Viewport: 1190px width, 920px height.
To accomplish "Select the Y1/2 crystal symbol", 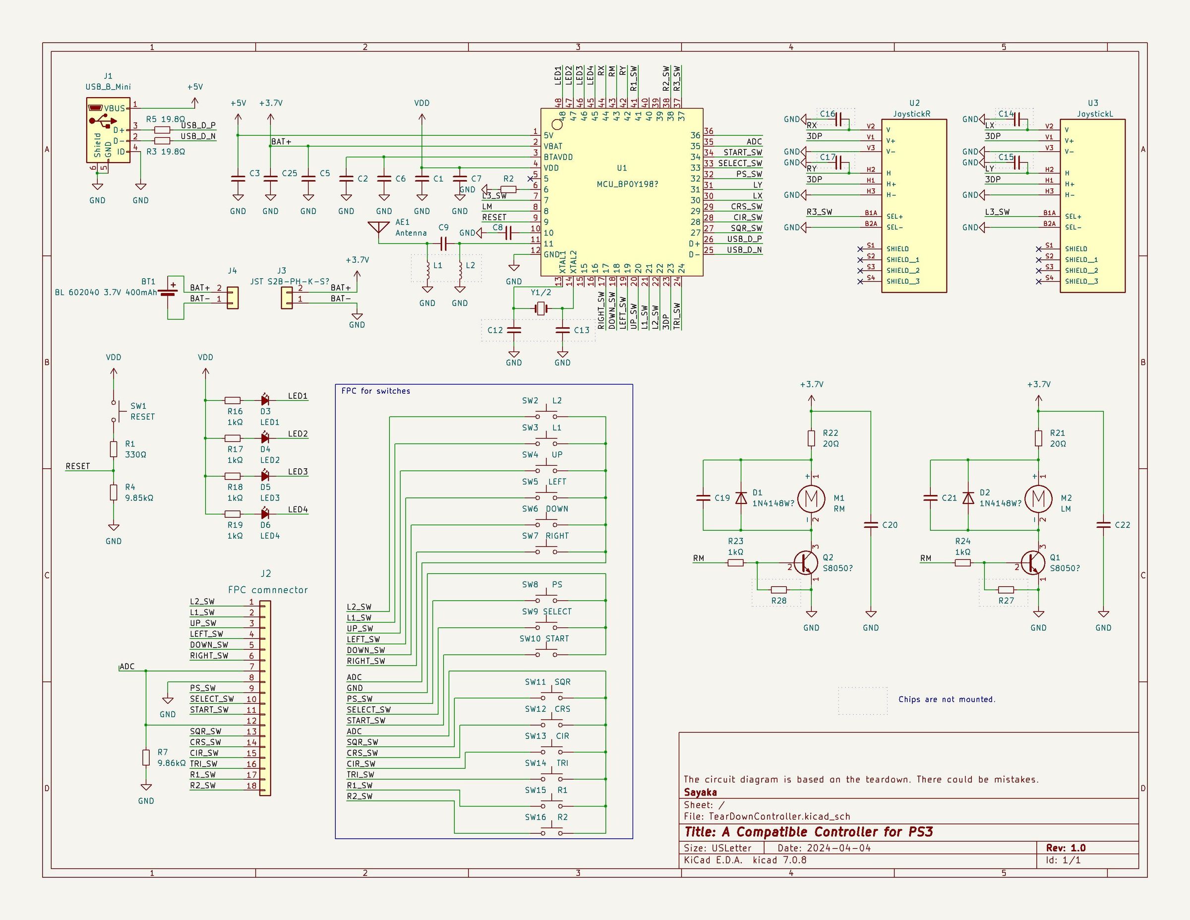I will [540, 308].
